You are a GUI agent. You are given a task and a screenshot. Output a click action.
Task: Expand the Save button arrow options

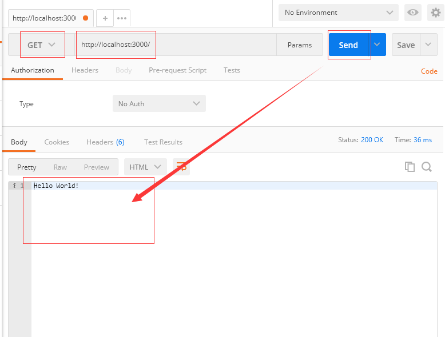coord(428,45)
